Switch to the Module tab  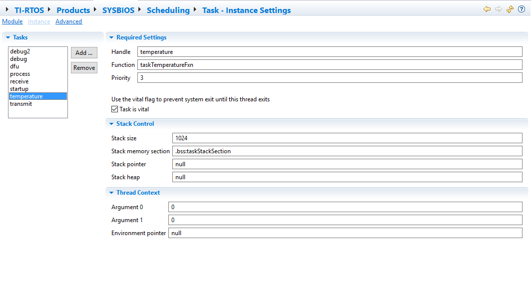pyautogui.click(x=12, y=21)
